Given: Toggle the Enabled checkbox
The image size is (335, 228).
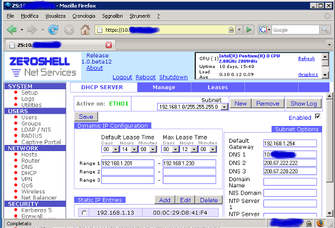Looking at the screenshot, I should click(318, 117).
